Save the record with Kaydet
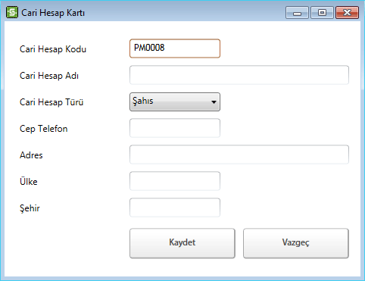Viewport: 365px width, 281px height. (x=182, y=243)
